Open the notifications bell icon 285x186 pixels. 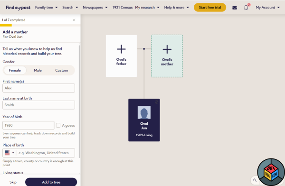(x=246, y=8)
